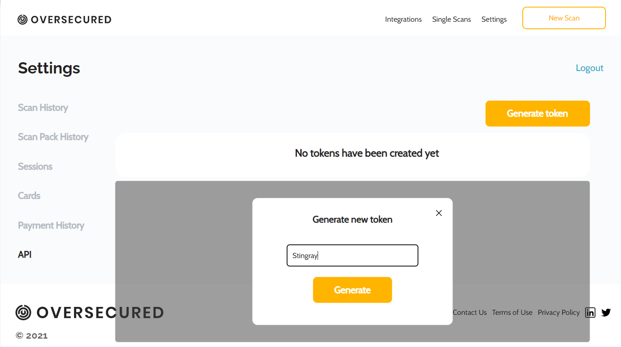Screen dimensions: 621x347
Task: Click the footer Oversecured logo
Action: coord(89,312)
